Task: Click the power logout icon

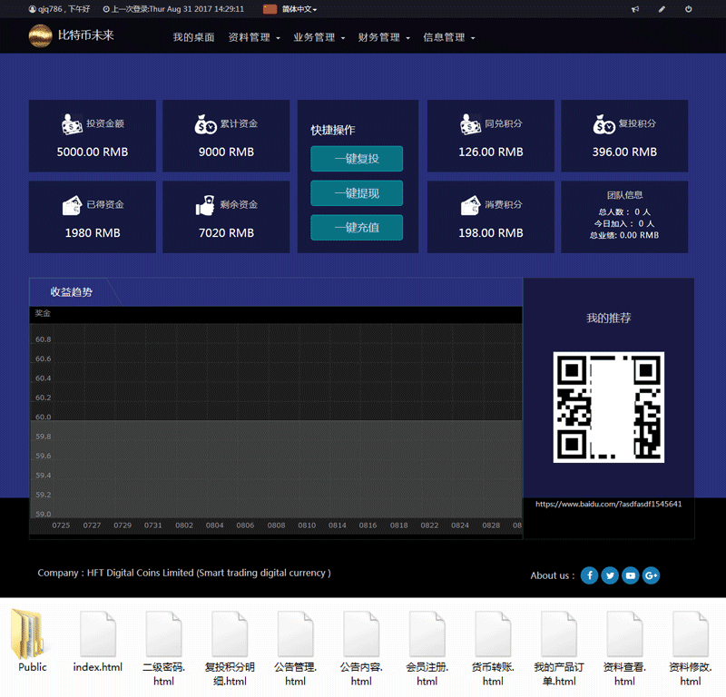Action: 689,9
